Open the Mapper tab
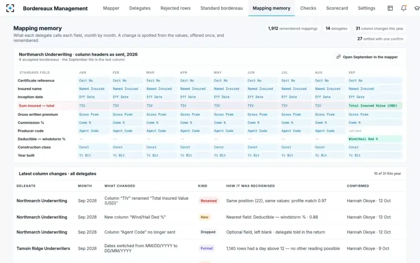 click(111, 8)
